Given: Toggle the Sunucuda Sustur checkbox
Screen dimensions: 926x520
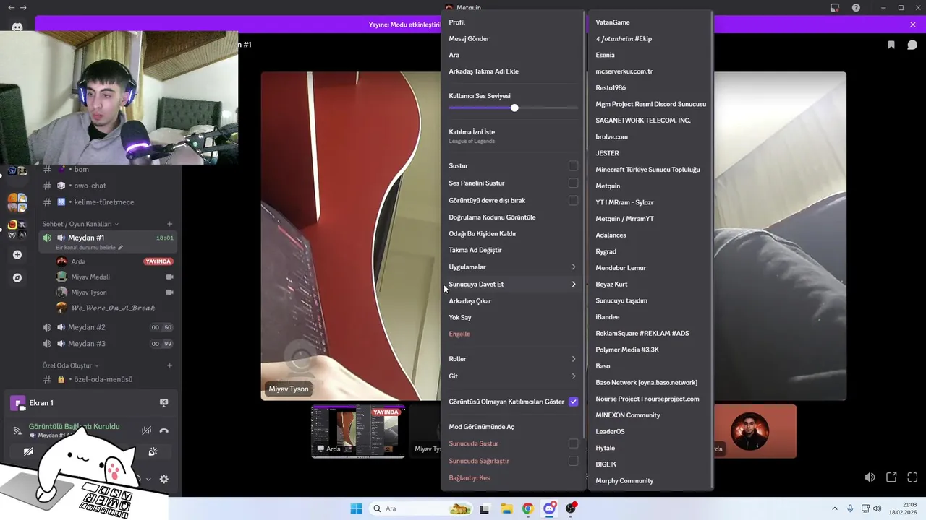Looking at the screenshot, I should [573, 443].
